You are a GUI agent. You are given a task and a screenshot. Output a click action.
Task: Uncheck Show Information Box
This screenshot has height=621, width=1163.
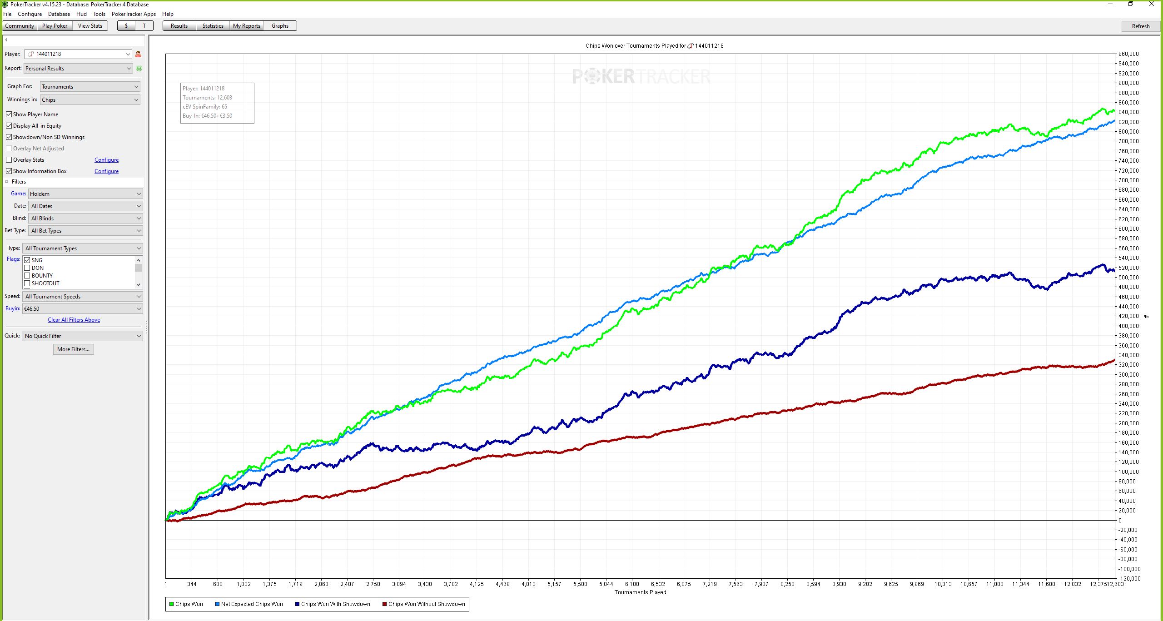click(x=9, y=171)
